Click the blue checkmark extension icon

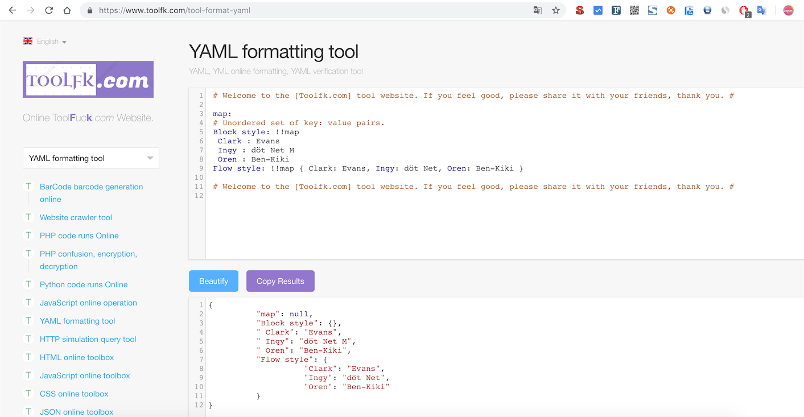(x=598, y=10)
